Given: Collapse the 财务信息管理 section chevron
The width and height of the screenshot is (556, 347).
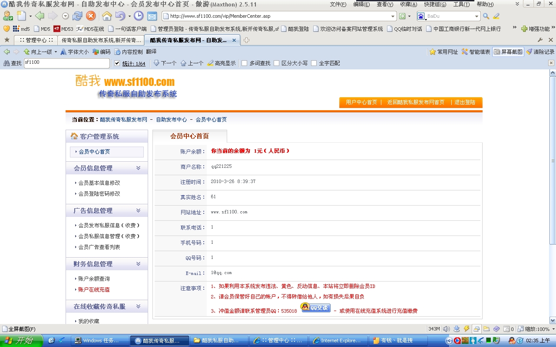Looking at the screenshot, I should (138, 264).
